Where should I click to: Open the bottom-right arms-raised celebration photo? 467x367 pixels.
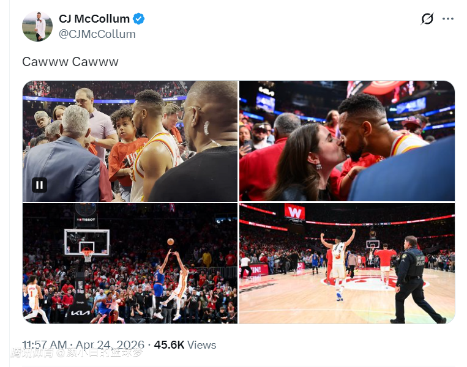(346, 264)
